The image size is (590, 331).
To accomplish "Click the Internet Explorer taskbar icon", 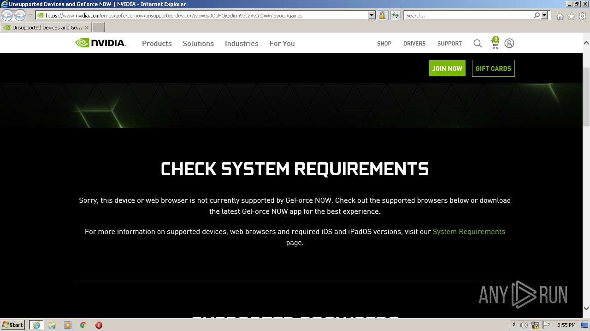I will pos(36,325).
